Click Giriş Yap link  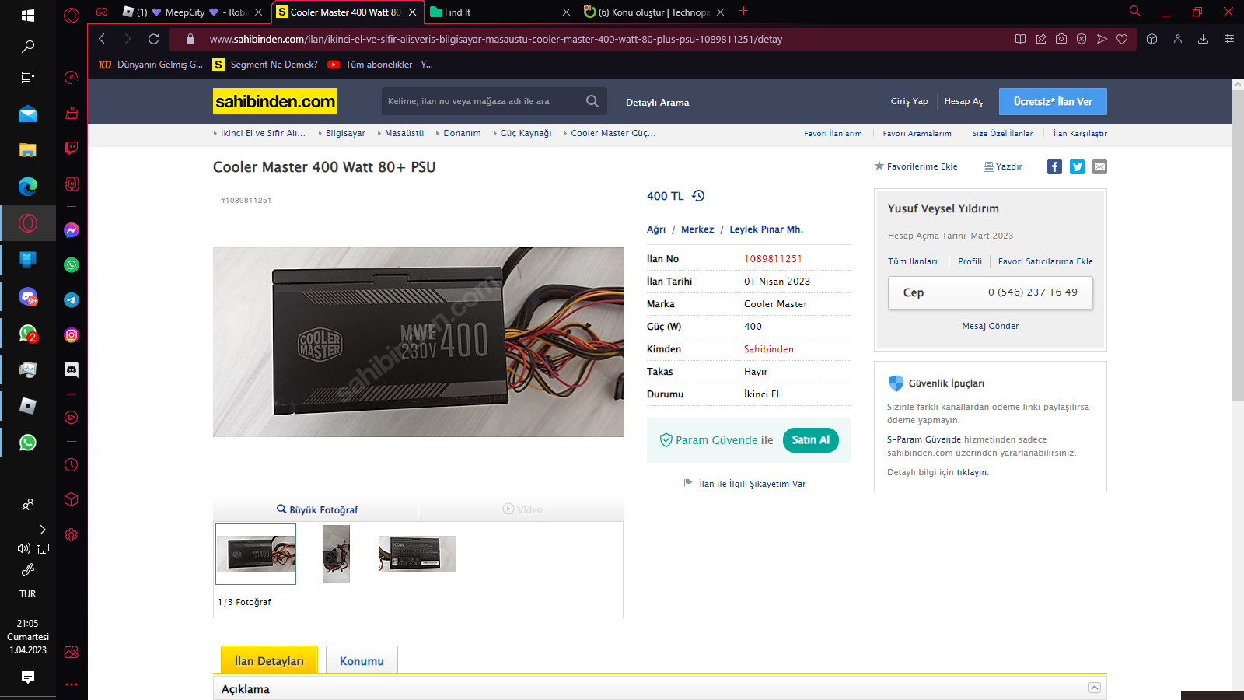[x=910, y=102]
